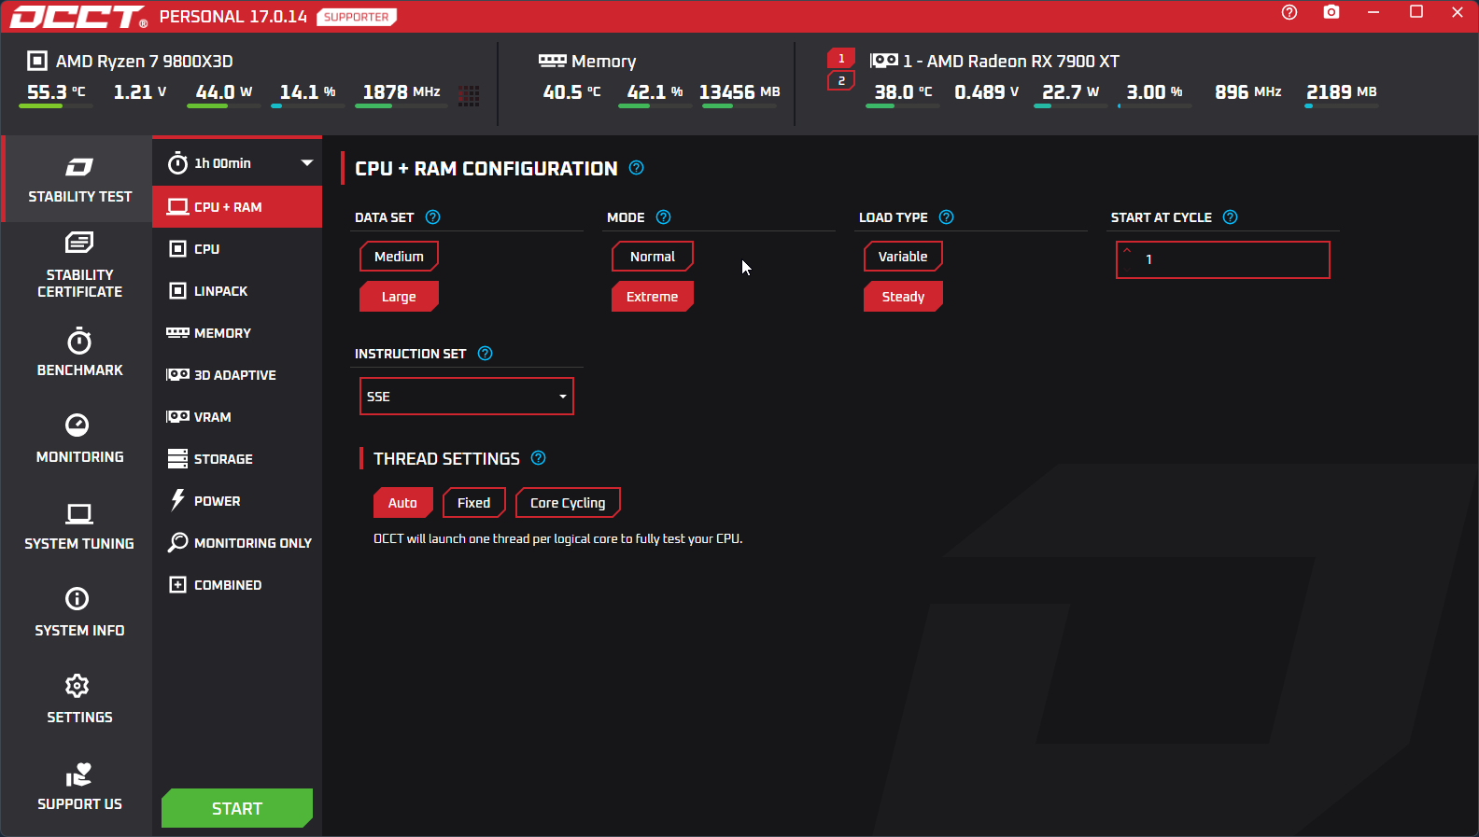Select GPU 1 selector button

[x=841, y=58]
